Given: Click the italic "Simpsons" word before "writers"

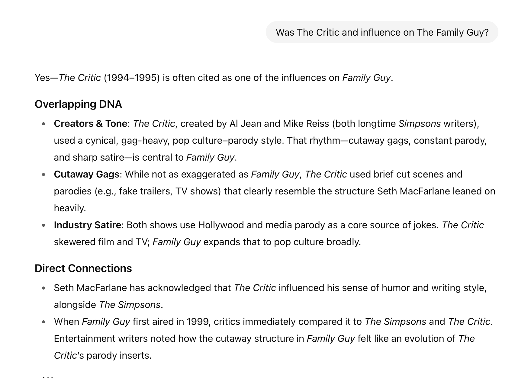Looking at the screenshot, I should click(x=420, y=123).
